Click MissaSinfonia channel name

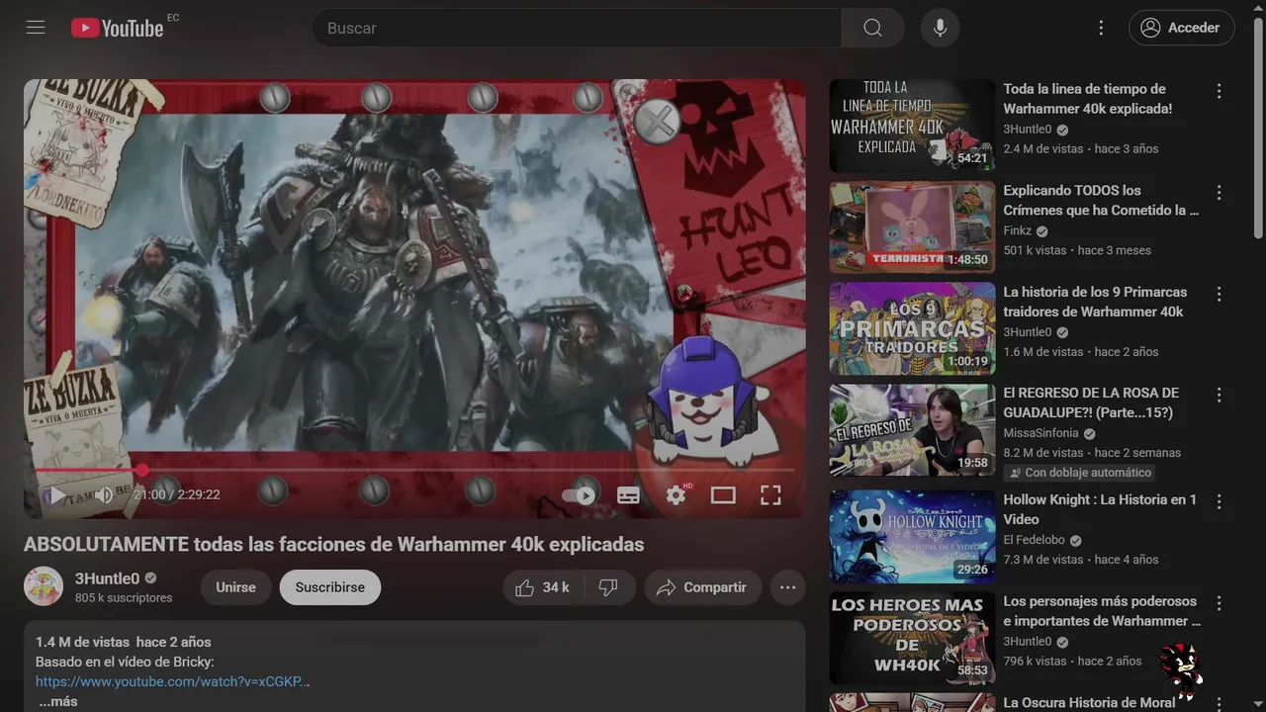click(1041, 433)
